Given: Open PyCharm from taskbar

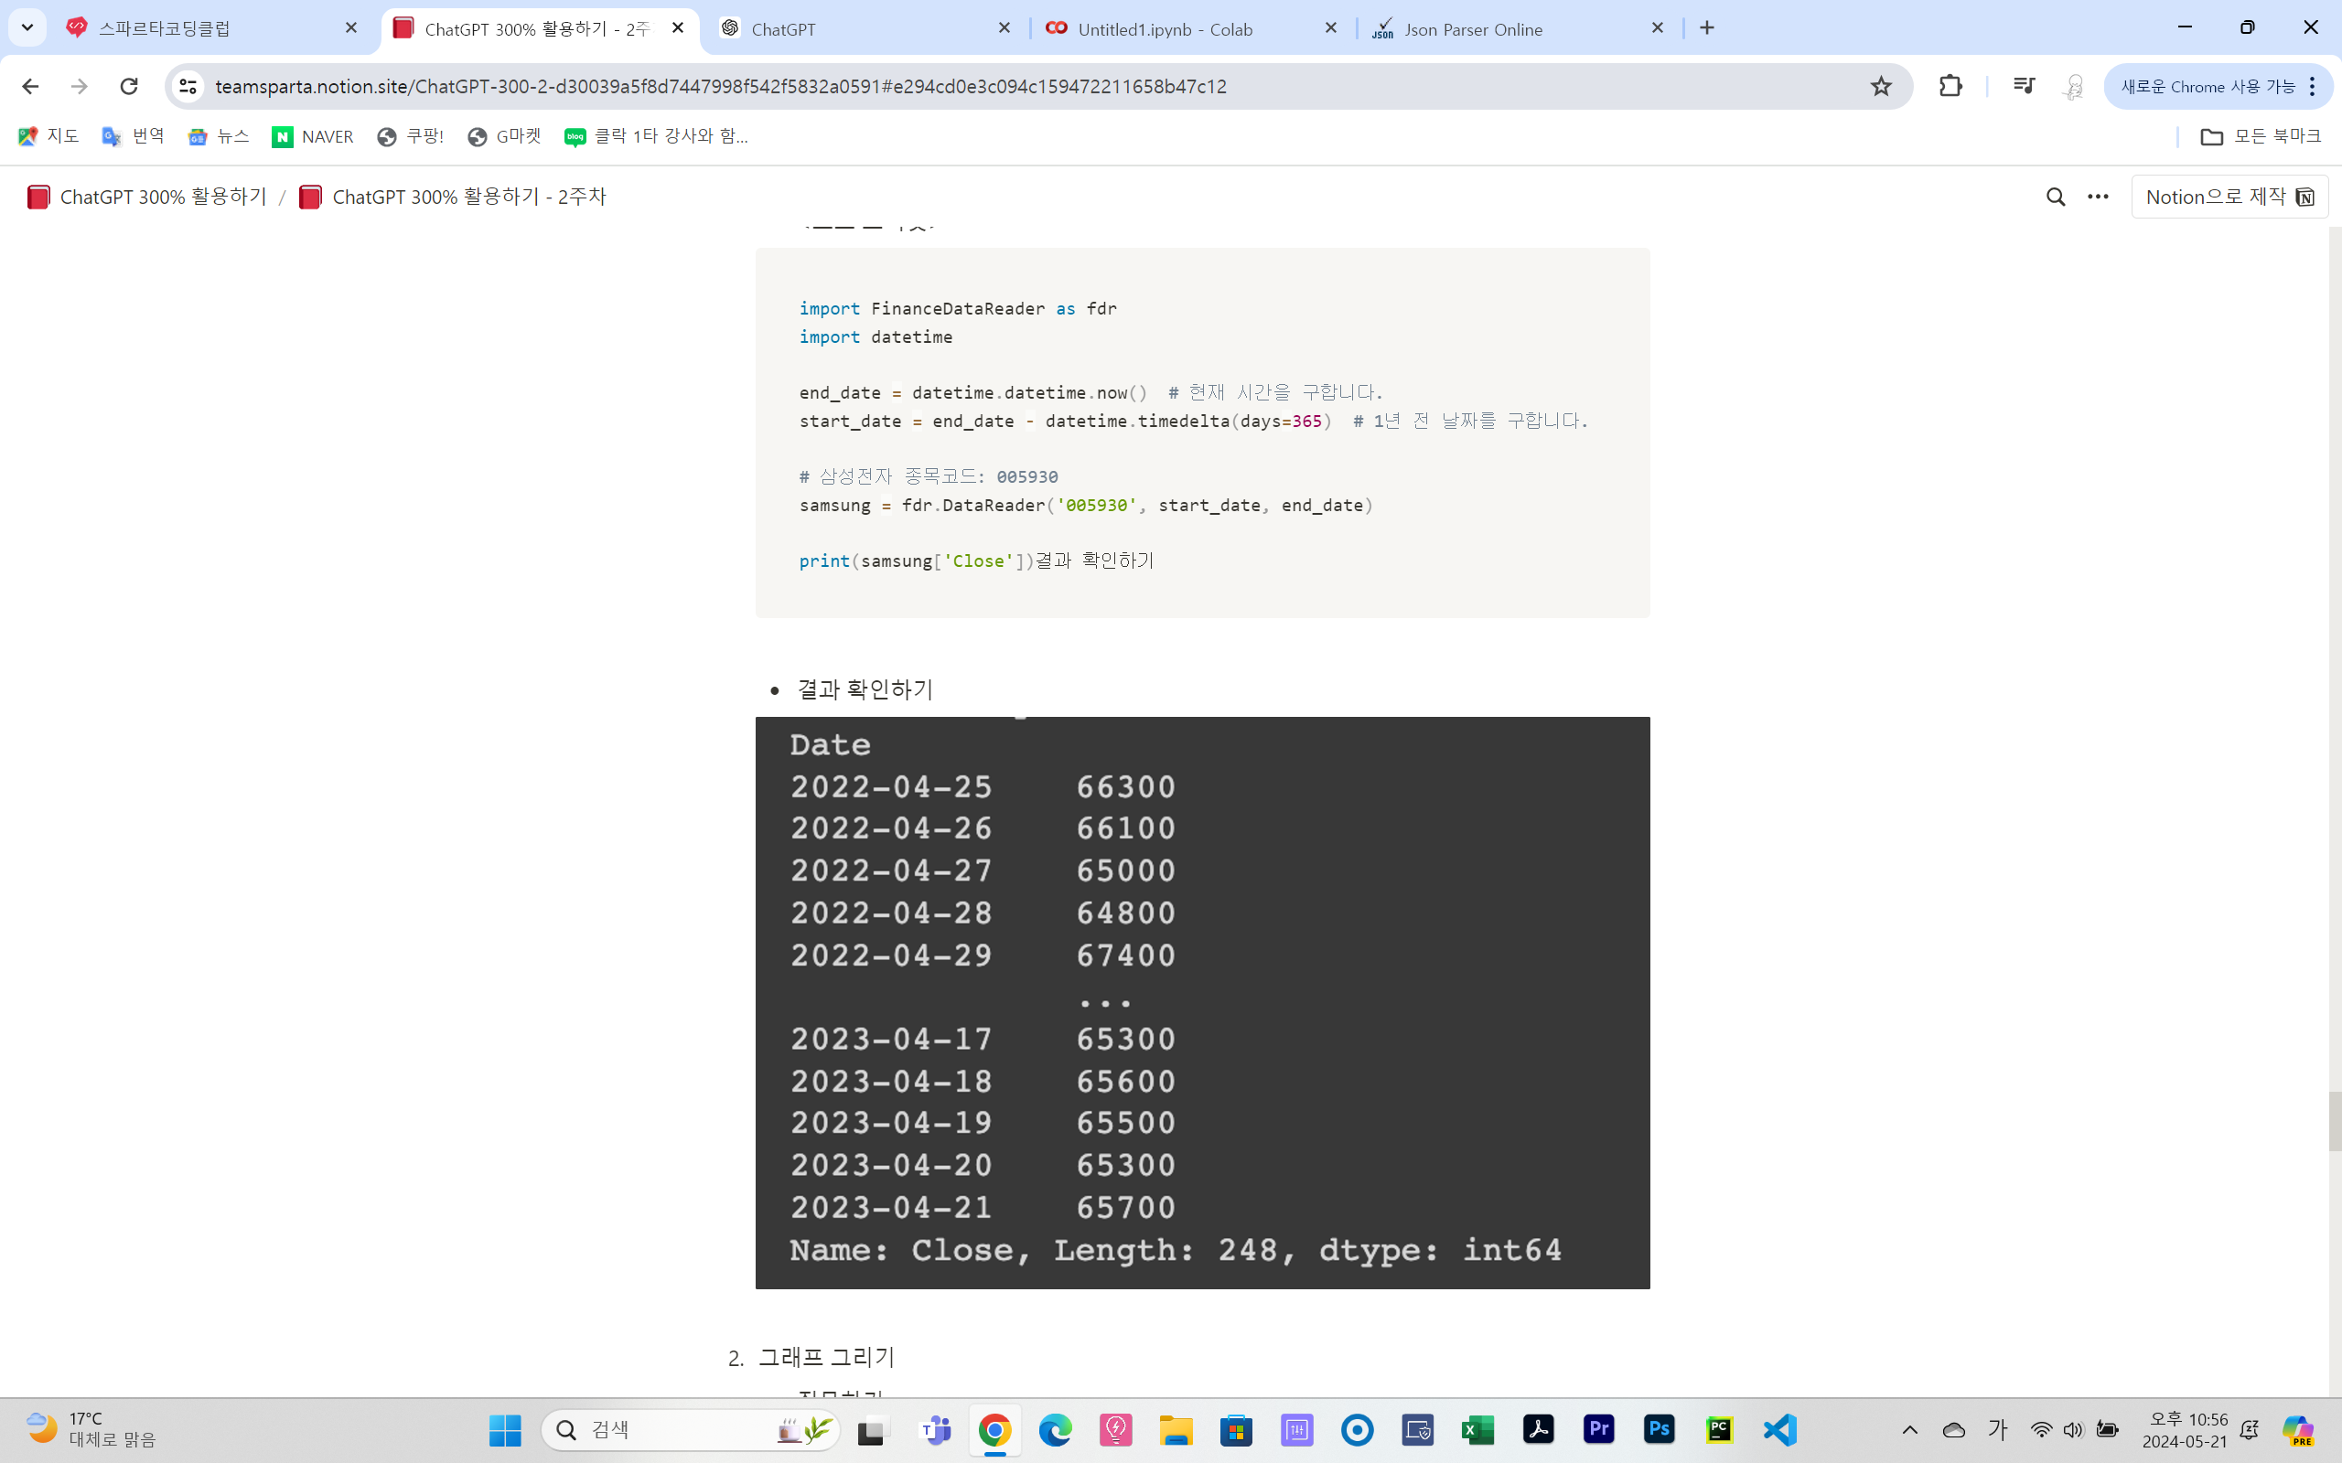Looking at the screenshot, I should pos(1719,1429).
